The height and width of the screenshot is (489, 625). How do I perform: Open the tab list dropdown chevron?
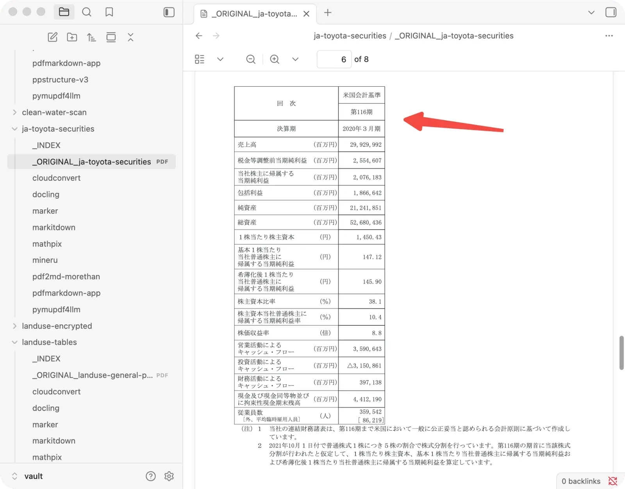pyautogui.click(x=591, y=12)
